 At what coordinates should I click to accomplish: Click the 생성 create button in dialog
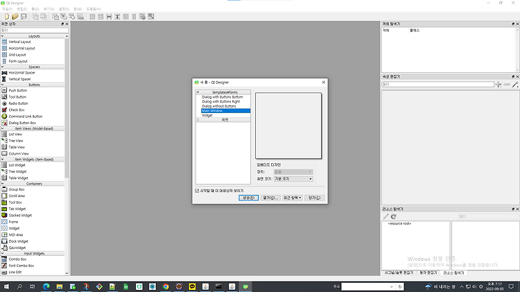(248, 198)
